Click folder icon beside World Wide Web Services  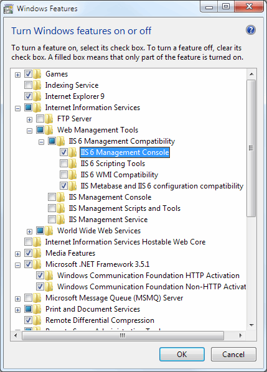[x=49, y=231]
